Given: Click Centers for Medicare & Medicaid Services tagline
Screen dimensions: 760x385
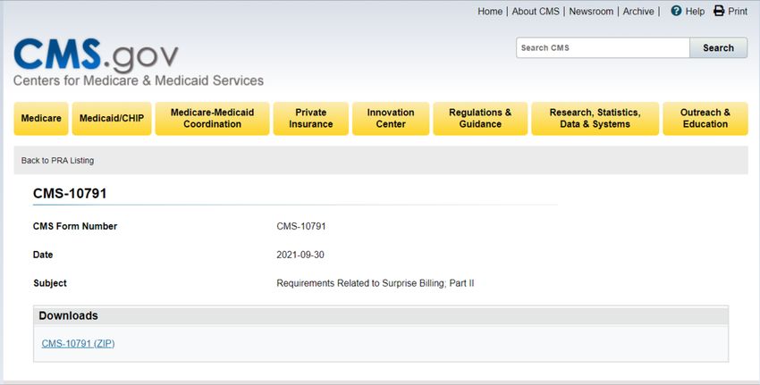Looking at the screenshot, I should [x=139, y=80].
